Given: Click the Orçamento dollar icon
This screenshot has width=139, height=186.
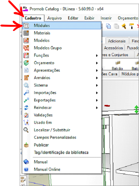Looking at the screenshot, I should click(26, 63).
